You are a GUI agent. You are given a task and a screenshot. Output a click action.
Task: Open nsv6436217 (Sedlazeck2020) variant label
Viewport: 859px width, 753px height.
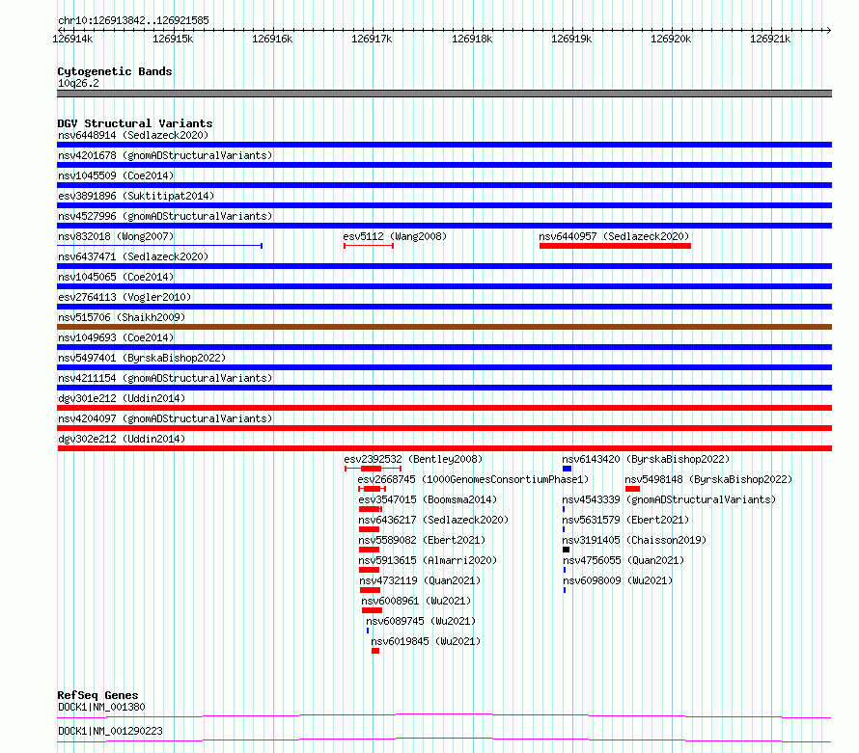click(x=433, y=520)
